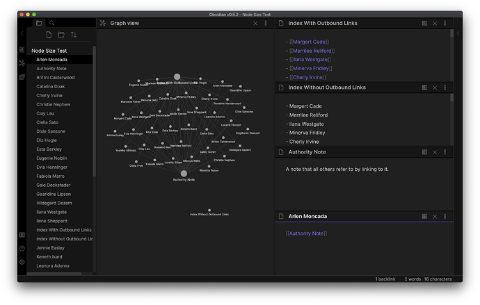Collapse the left sidebar with the chevron

pyautogui.click(x=22, y=33)
